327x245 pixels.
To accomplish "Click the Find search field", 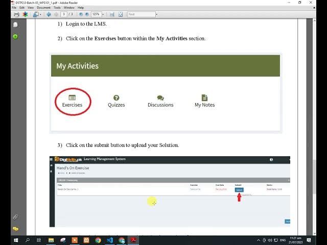I will pos(142,14).
